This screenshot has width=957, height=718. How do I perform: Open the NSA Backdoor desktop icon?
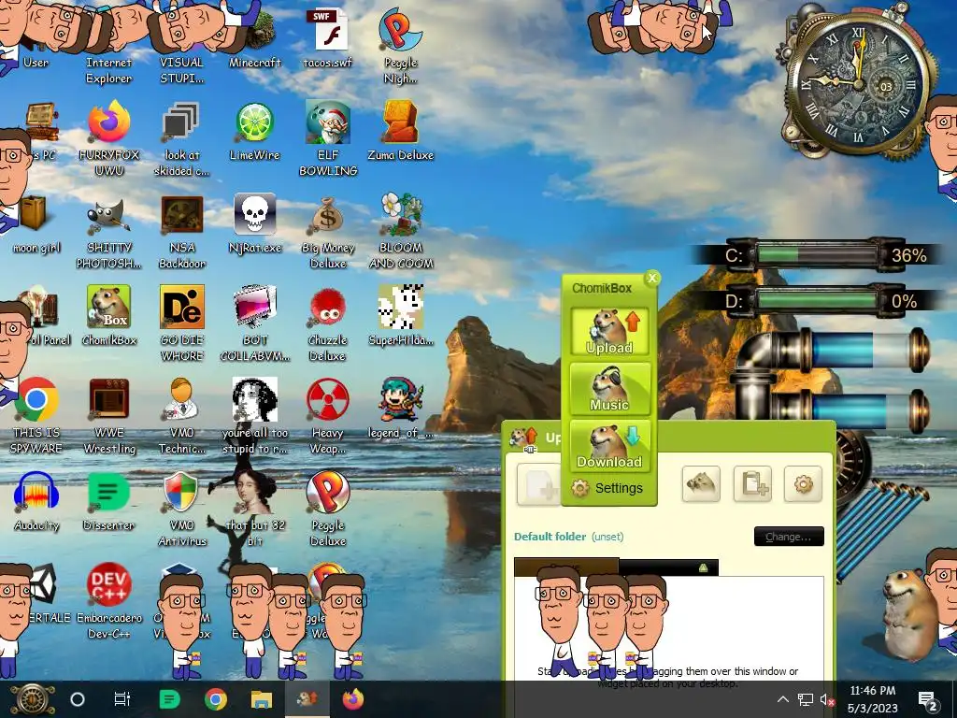(x=182, y=230)
